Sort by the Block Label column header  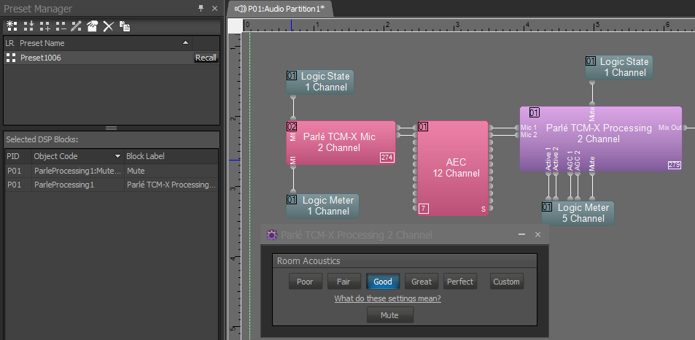click(x=171, y=156)
